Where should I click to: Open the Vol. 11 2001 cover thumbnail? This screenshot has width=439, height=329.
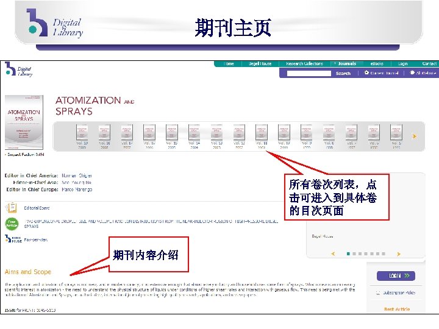[262, 132]
